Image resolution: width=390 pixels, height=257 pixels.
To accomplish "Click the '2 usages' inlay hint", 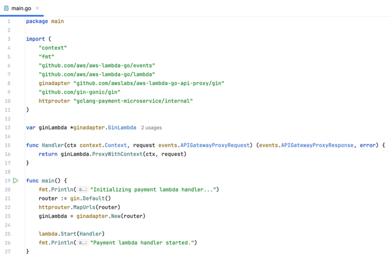I will pyautogui.click(x=151, y=128).
